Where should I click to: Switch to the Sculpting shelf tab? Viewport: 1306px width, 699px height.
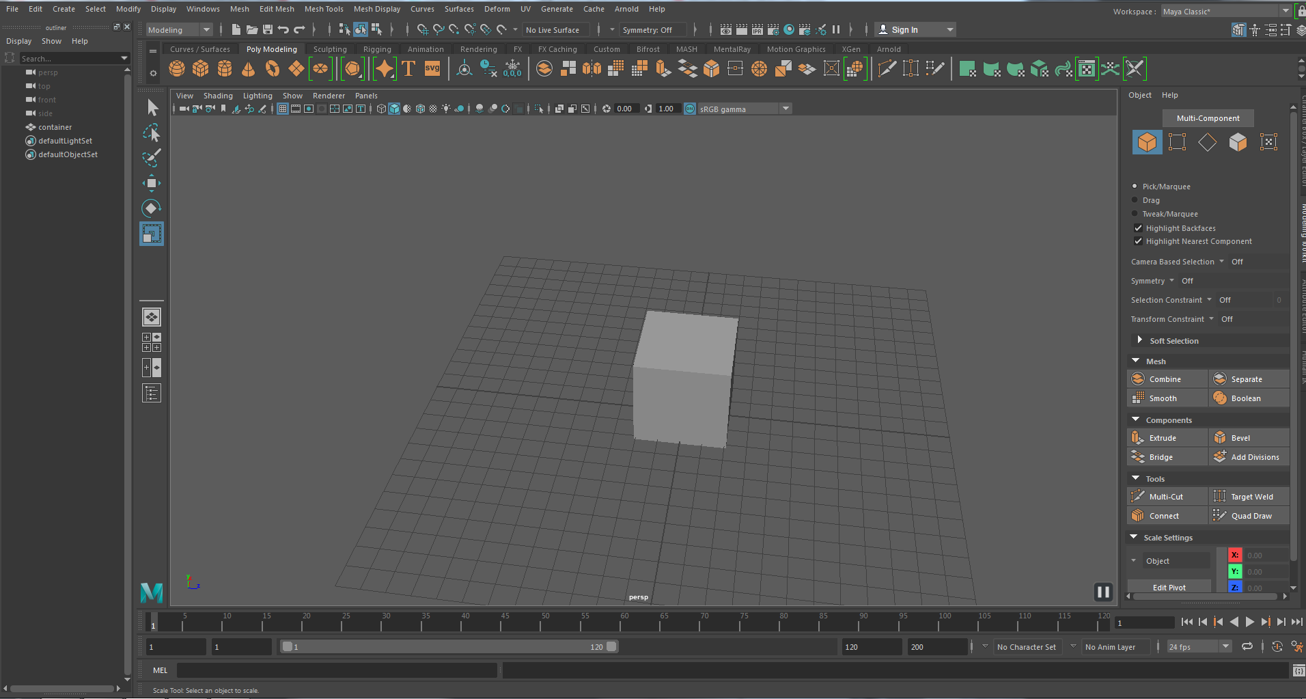[330, 49]
